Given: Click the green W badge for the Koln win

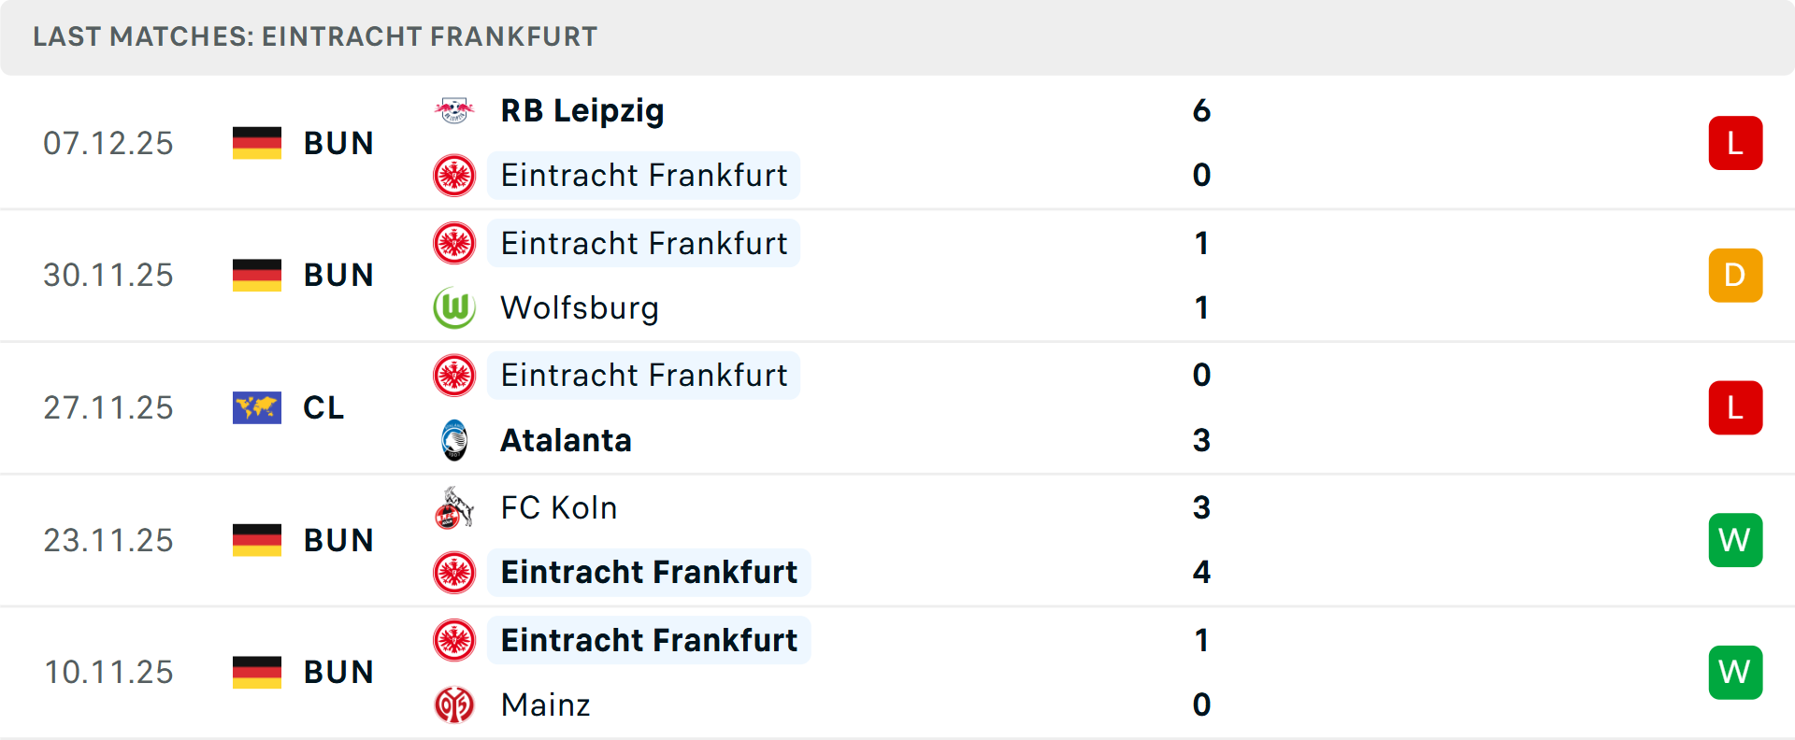Looking at the screenshot, I should pyautogui.click(x=1735, y=540).
